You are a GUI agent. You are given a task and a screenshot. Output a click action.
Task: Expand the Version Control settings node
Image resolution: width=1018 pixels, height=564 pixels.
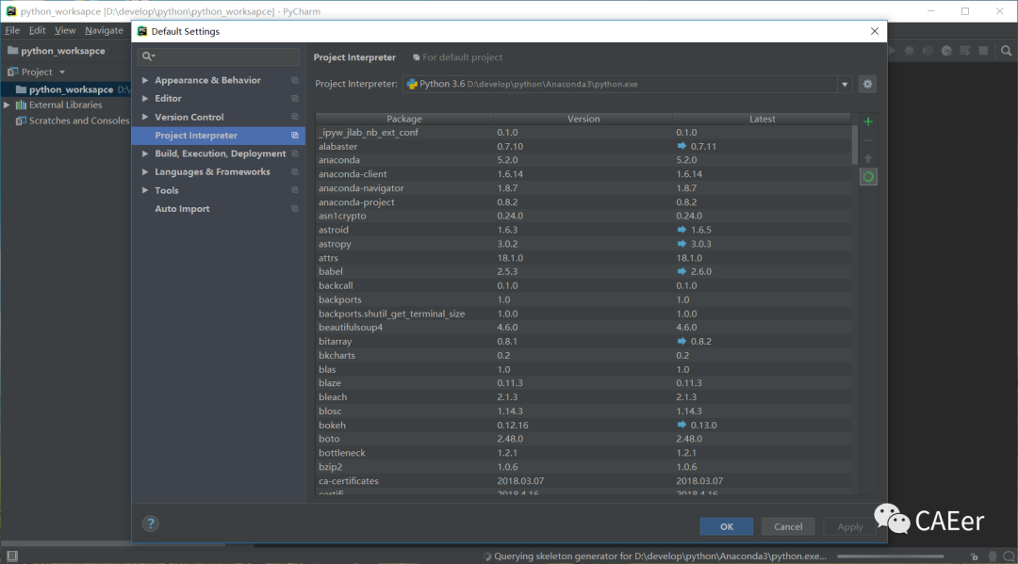(145, 117)
